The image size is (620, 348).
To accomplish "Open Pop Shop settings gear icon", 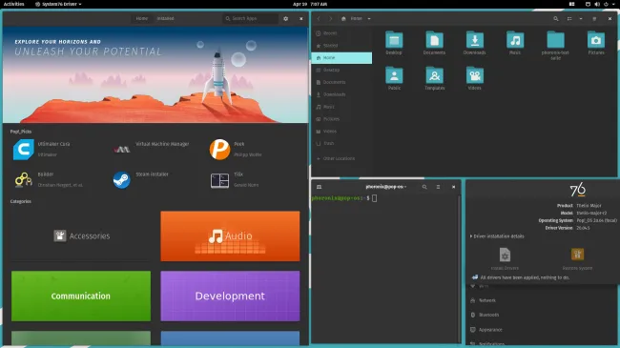I will tap(286, 18).
